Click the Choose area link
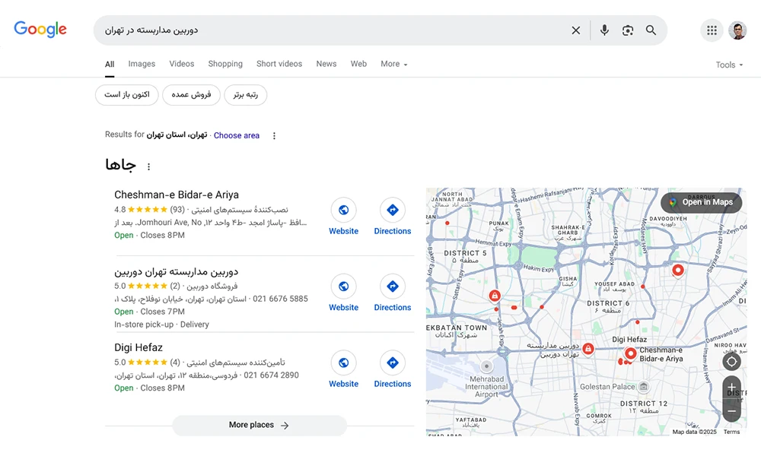 point(237,136)
